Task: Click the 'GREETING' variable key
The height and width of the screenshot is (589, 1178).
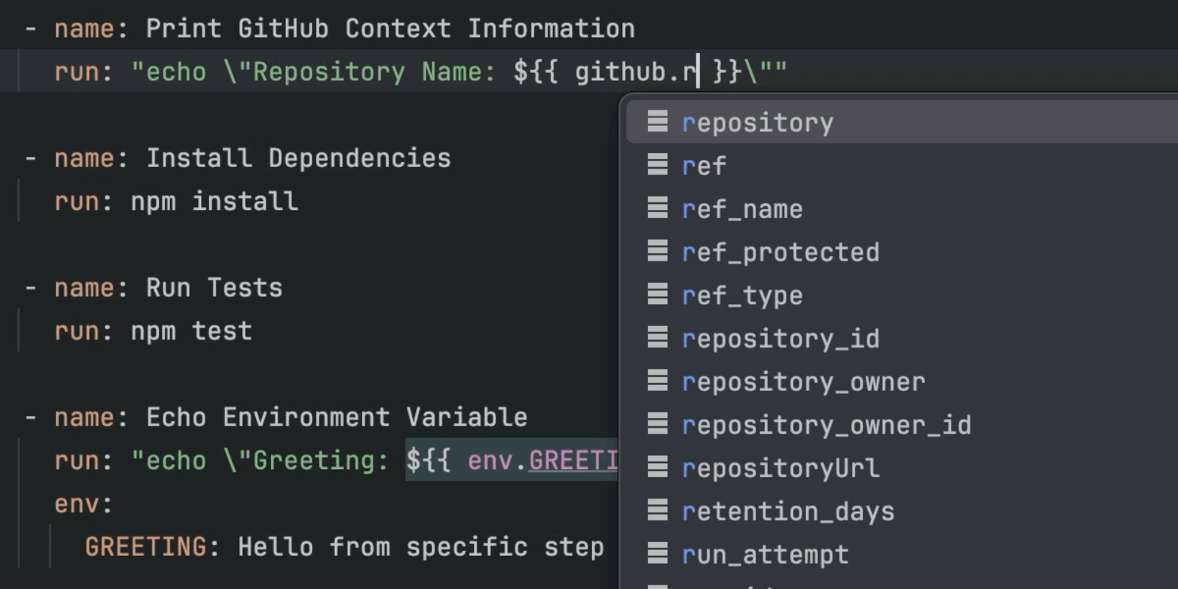Action: click(x=146, y=547)
